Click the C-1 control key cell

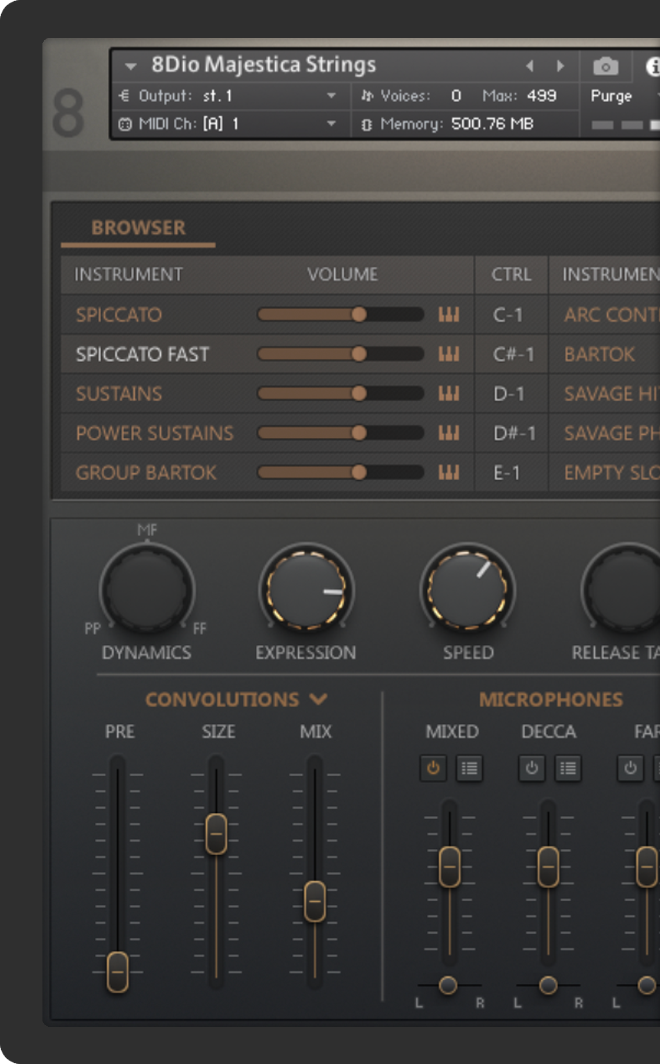pos(511,315)
